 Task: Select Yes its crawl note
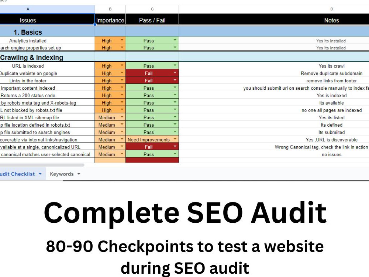click(x=274, y=66)
